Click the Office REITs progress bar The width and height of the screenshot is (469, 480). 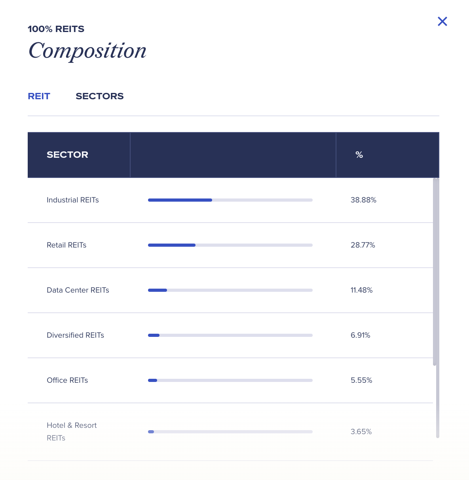(230, 380)
